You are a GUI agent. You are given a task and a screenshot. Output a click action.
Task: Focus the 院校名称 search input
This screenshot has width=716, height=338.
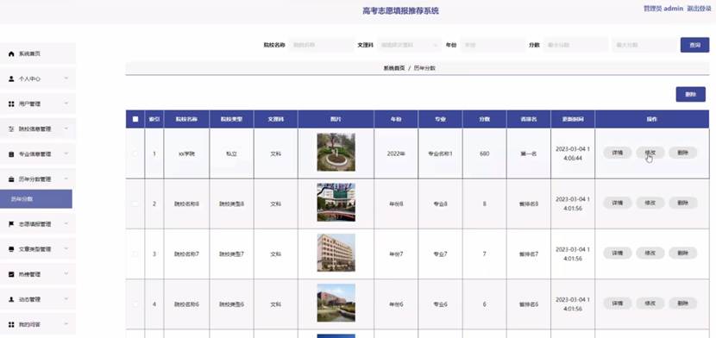pos(322,45)
